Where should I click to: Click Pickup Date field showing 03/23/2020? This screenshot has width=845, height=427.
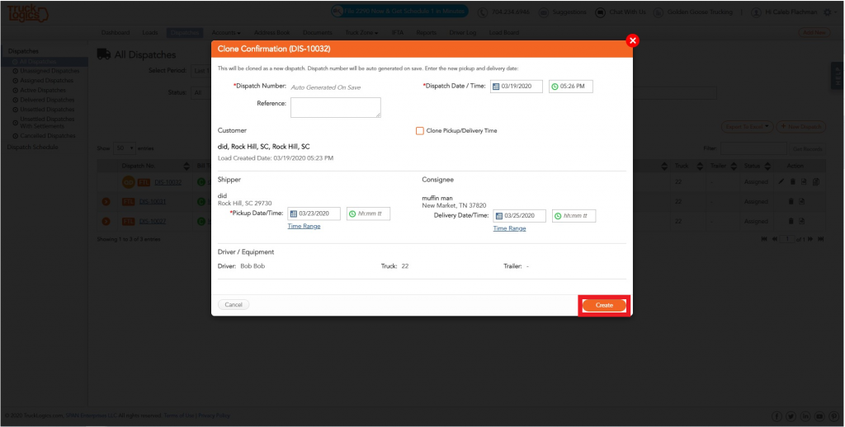tap(314, 213)
